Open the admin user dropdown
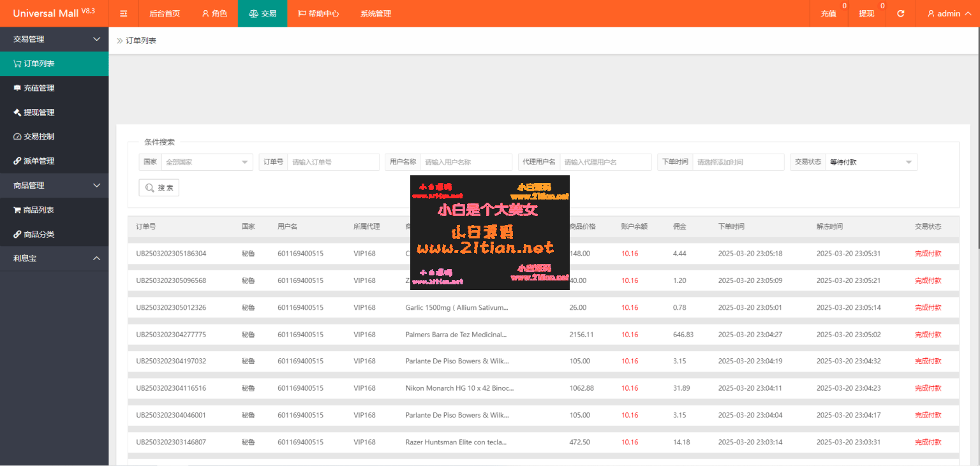 point(949,13)
